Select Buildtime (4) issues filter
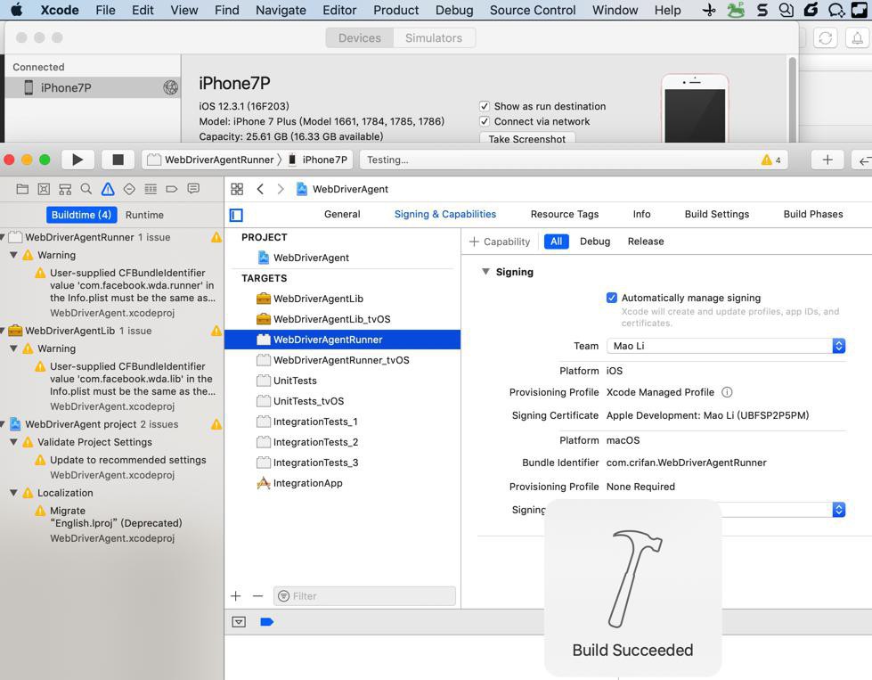 click(81, 215)
